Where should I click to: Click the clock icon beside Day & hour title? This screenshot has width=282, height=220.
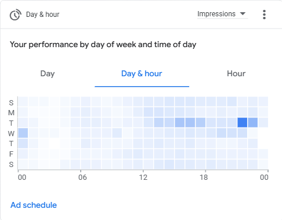(x=16, y=15)
